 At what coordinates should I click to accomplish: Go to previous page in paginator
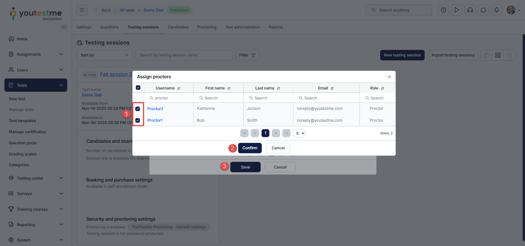255,133
